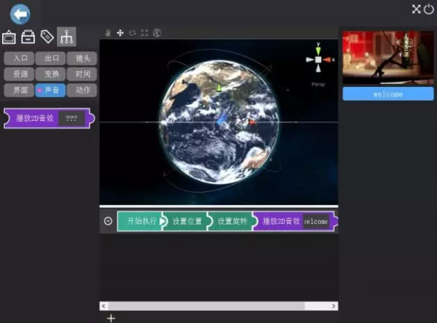
Task: Toggle the 声音 category button
Action: (x=50, y=90)
